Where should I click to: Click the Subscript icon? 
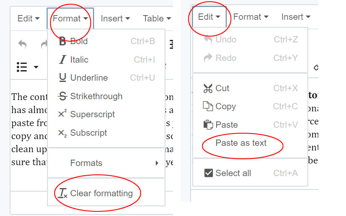pos(62,133)
